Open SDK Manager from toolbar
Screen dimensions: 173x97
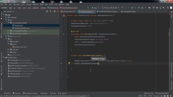[164, 8]
